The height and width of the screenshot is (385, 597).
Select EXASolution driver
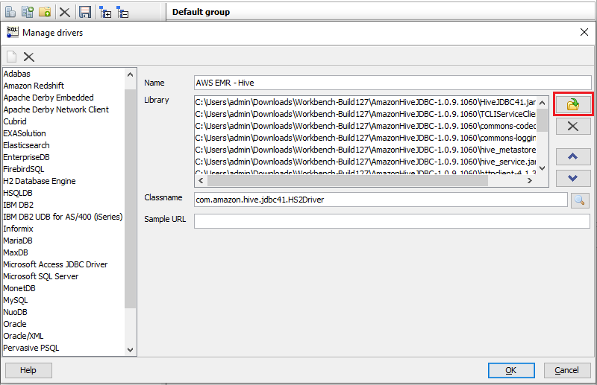pyautogui.click(x=63, y=133)
